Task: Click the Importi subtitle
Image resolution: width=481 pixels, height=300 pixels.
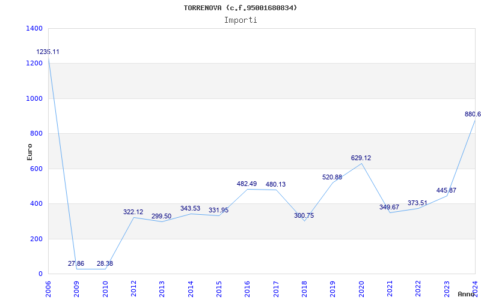Action: 240,20
